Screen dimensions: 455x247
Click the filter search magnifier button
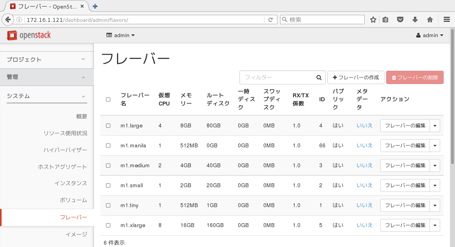point(319,77)
